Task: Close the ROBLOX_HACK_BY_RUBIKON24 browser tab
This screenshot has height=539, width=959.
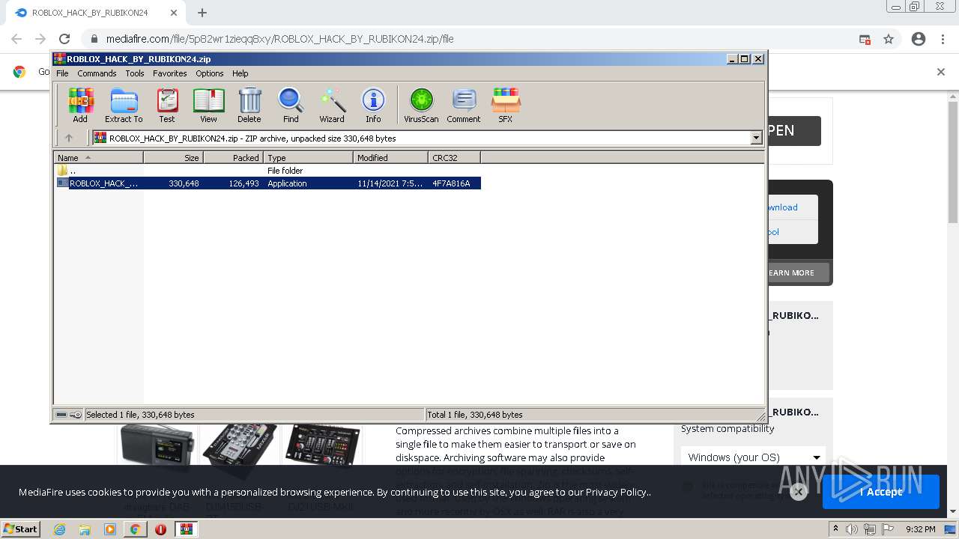Action: click(x=174, y=13)
